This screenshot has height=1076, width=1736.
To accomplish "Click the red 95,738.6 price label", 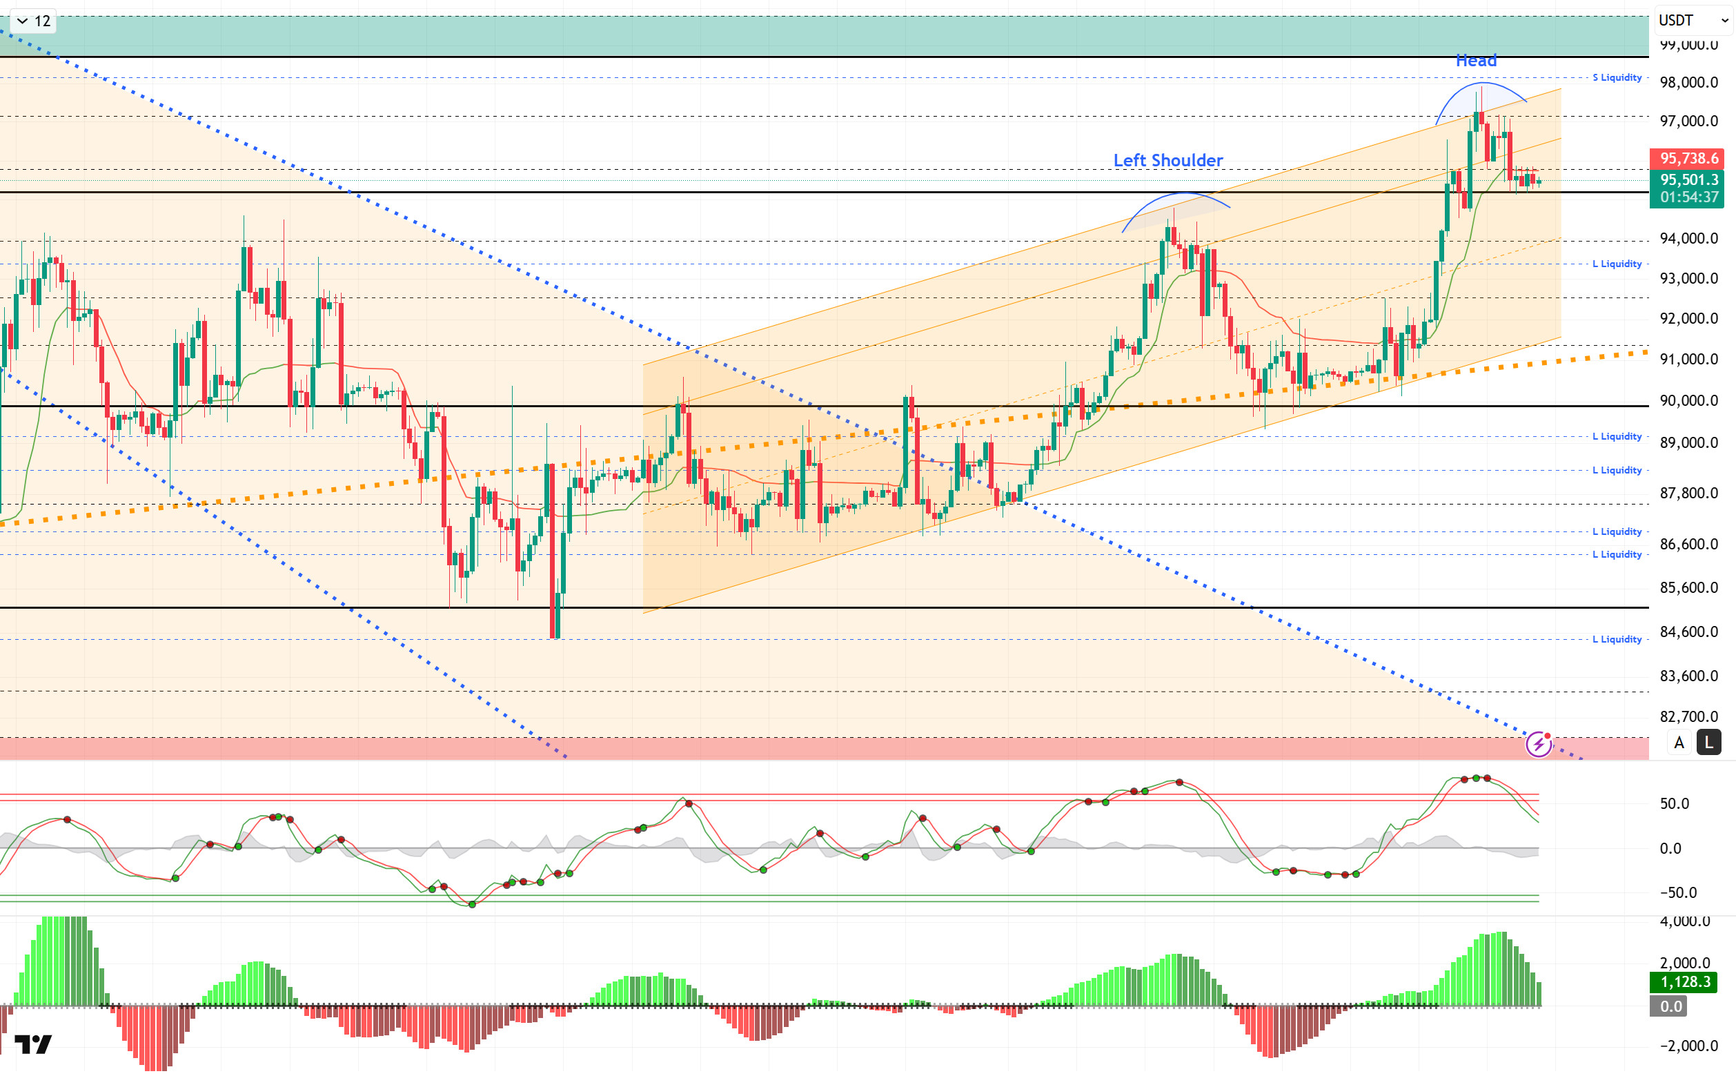I will [1688, 158].
